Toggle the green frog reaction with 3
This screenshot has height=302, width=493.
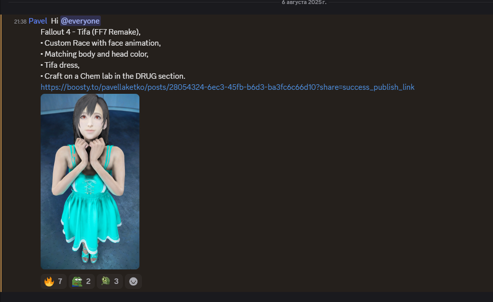pyautogui.click(x=110, y=281)
